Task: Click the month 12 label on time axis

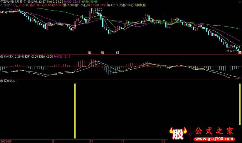Action: 163,141
